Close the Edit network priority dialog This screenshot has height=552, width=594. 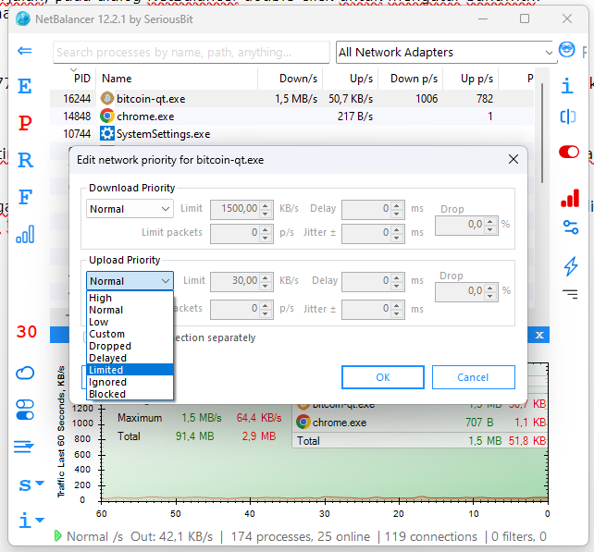[x=514, y=159]
